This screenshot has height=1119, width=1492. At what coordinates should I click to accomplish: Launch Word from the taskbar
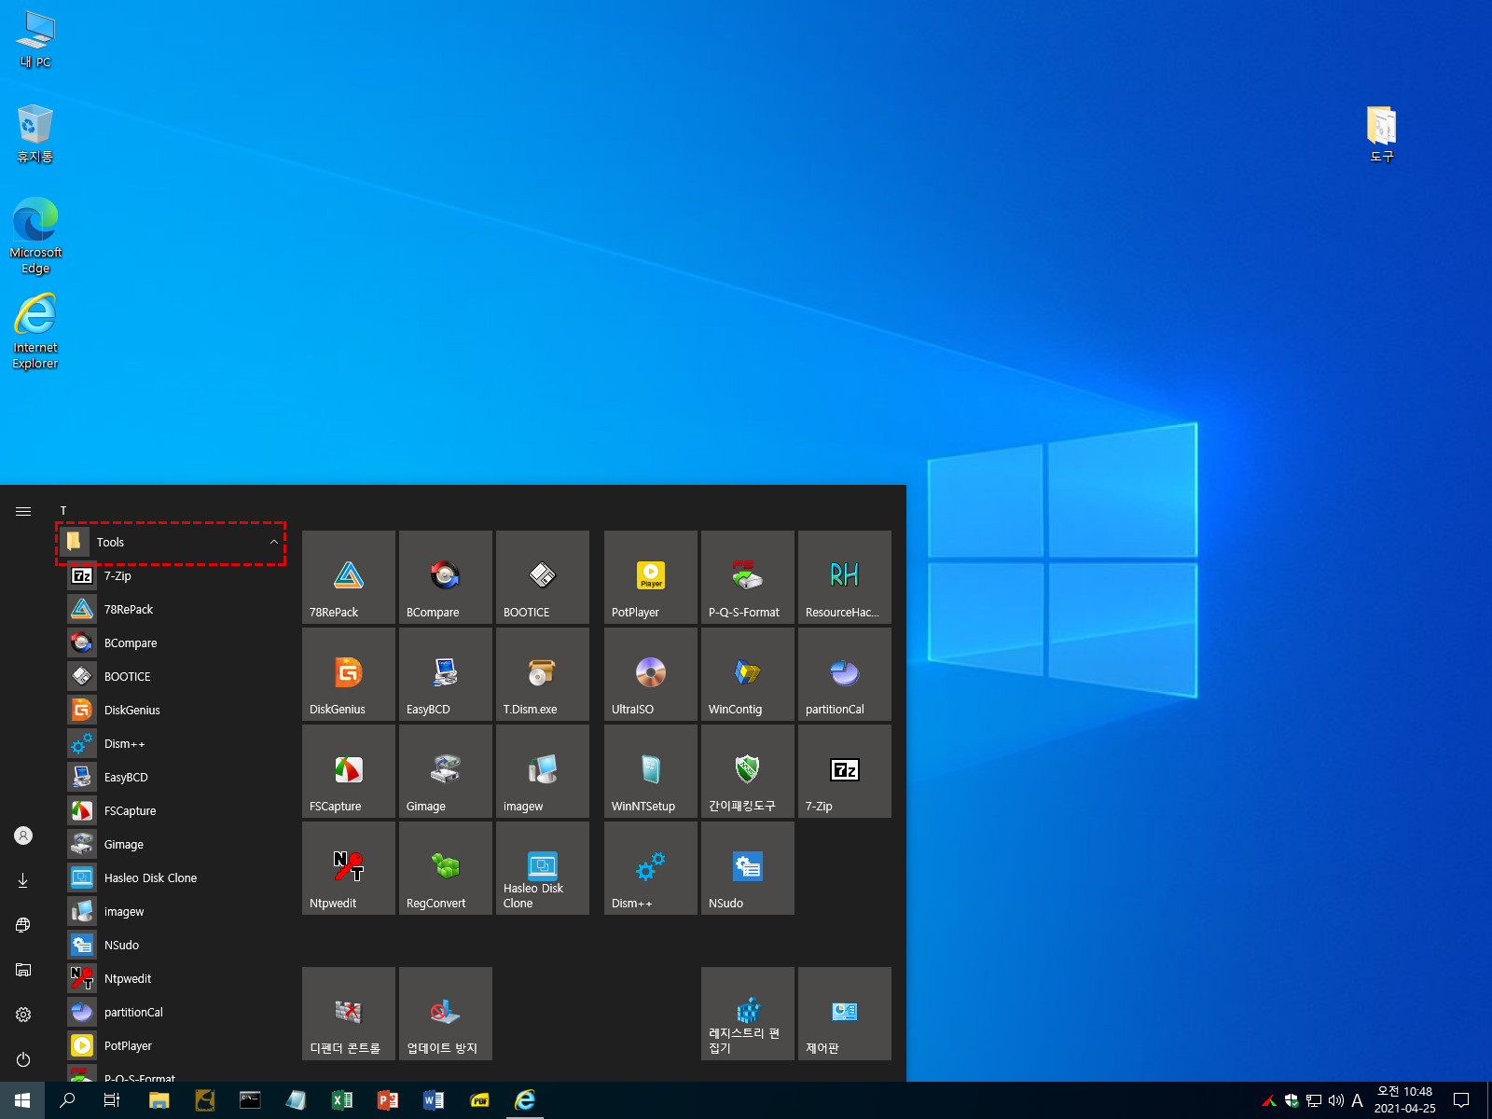click(x=434, y=1100)
